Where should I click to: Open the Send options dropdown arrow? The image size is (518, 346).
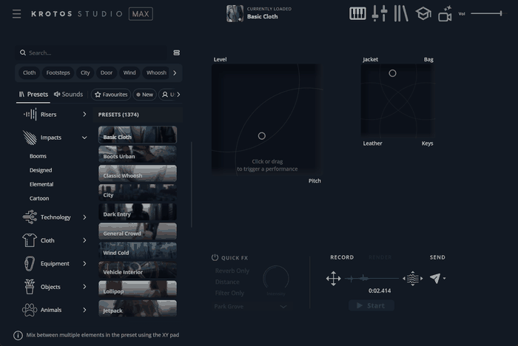coord(444,278)
